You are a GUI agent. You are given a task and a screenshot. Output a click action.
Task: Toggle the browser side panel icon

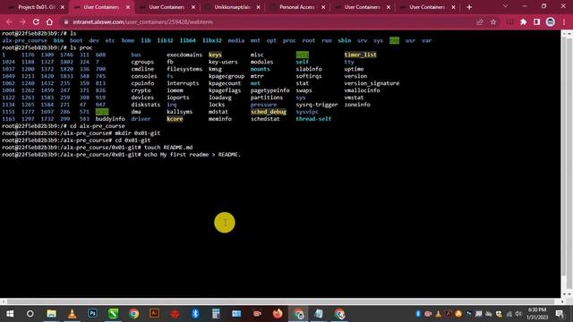pyautogui.click(x=536, y=21)
